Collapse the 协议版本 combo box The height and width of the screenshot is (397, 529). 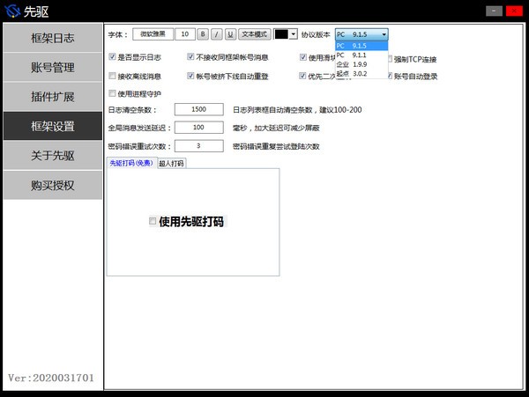tap(384, 34)
